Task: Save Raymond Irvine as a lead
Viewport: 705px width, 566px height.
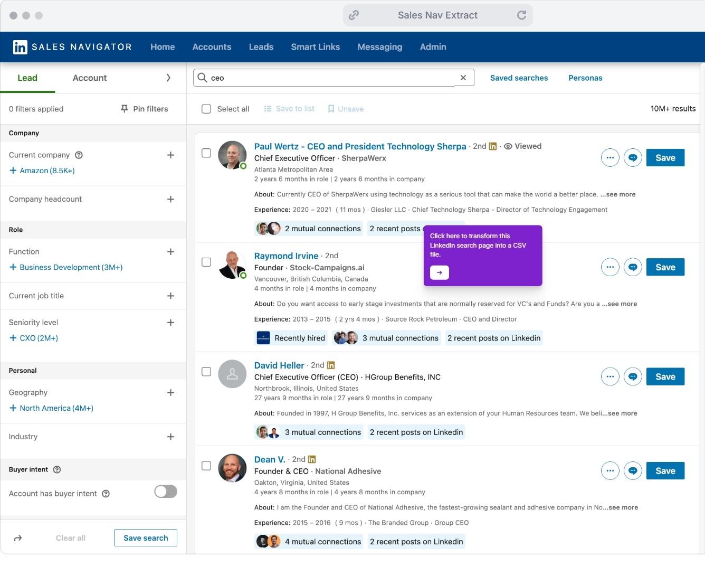Action: click(665, 267)
